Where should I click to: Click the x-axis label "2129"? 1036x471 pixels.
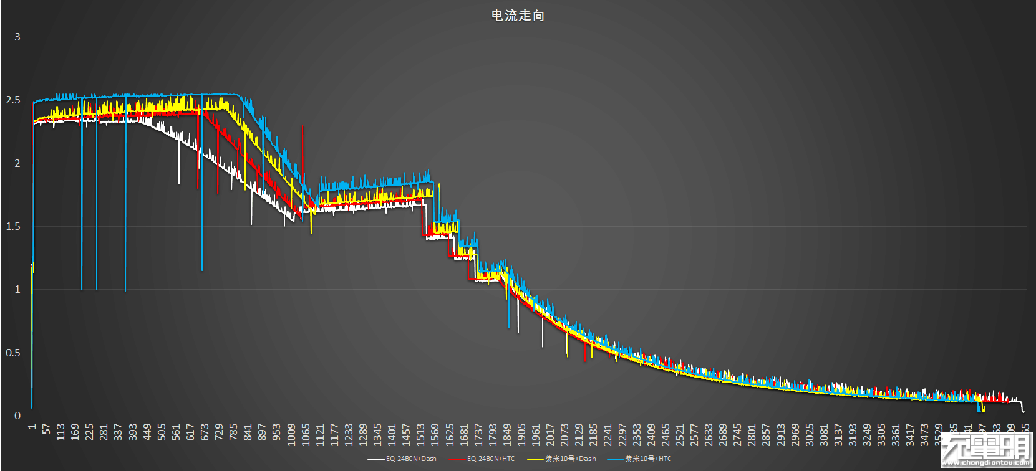click(579, 434)
